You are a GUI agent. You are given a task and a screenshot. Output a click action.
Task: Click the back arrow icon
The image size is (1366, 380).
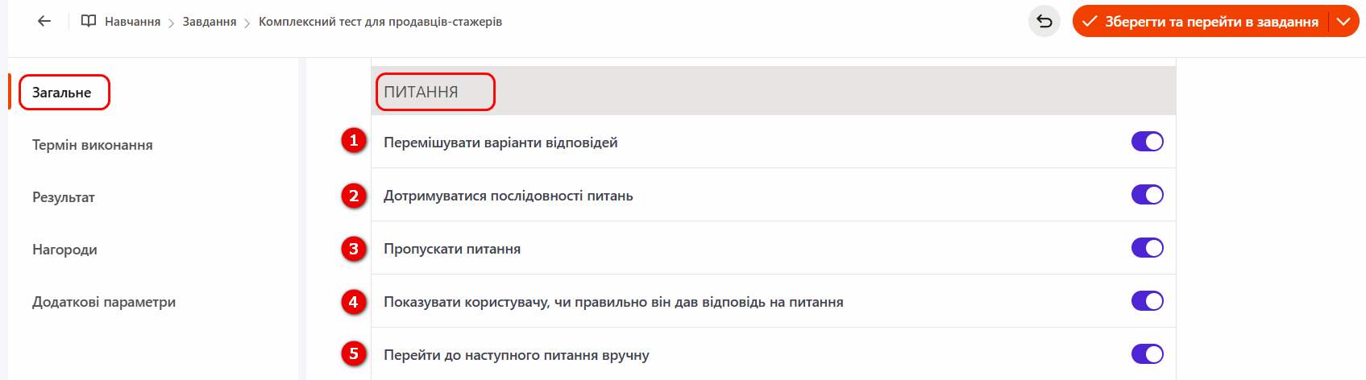click(x=44, y=22)
